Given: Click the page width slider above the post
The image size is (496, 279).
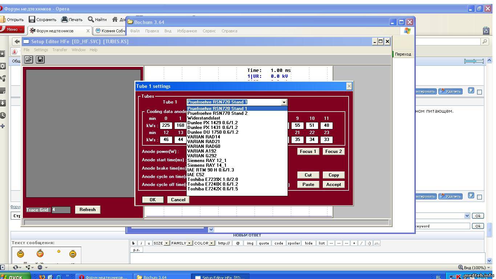Looking at the screenshot, I should [474, 61].
